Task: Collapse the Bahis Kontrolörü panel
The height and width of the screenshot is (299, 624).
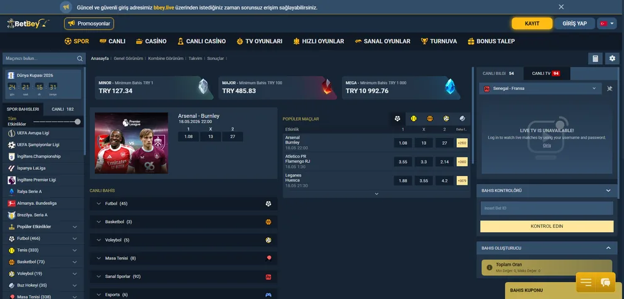Action: (608, 191)
